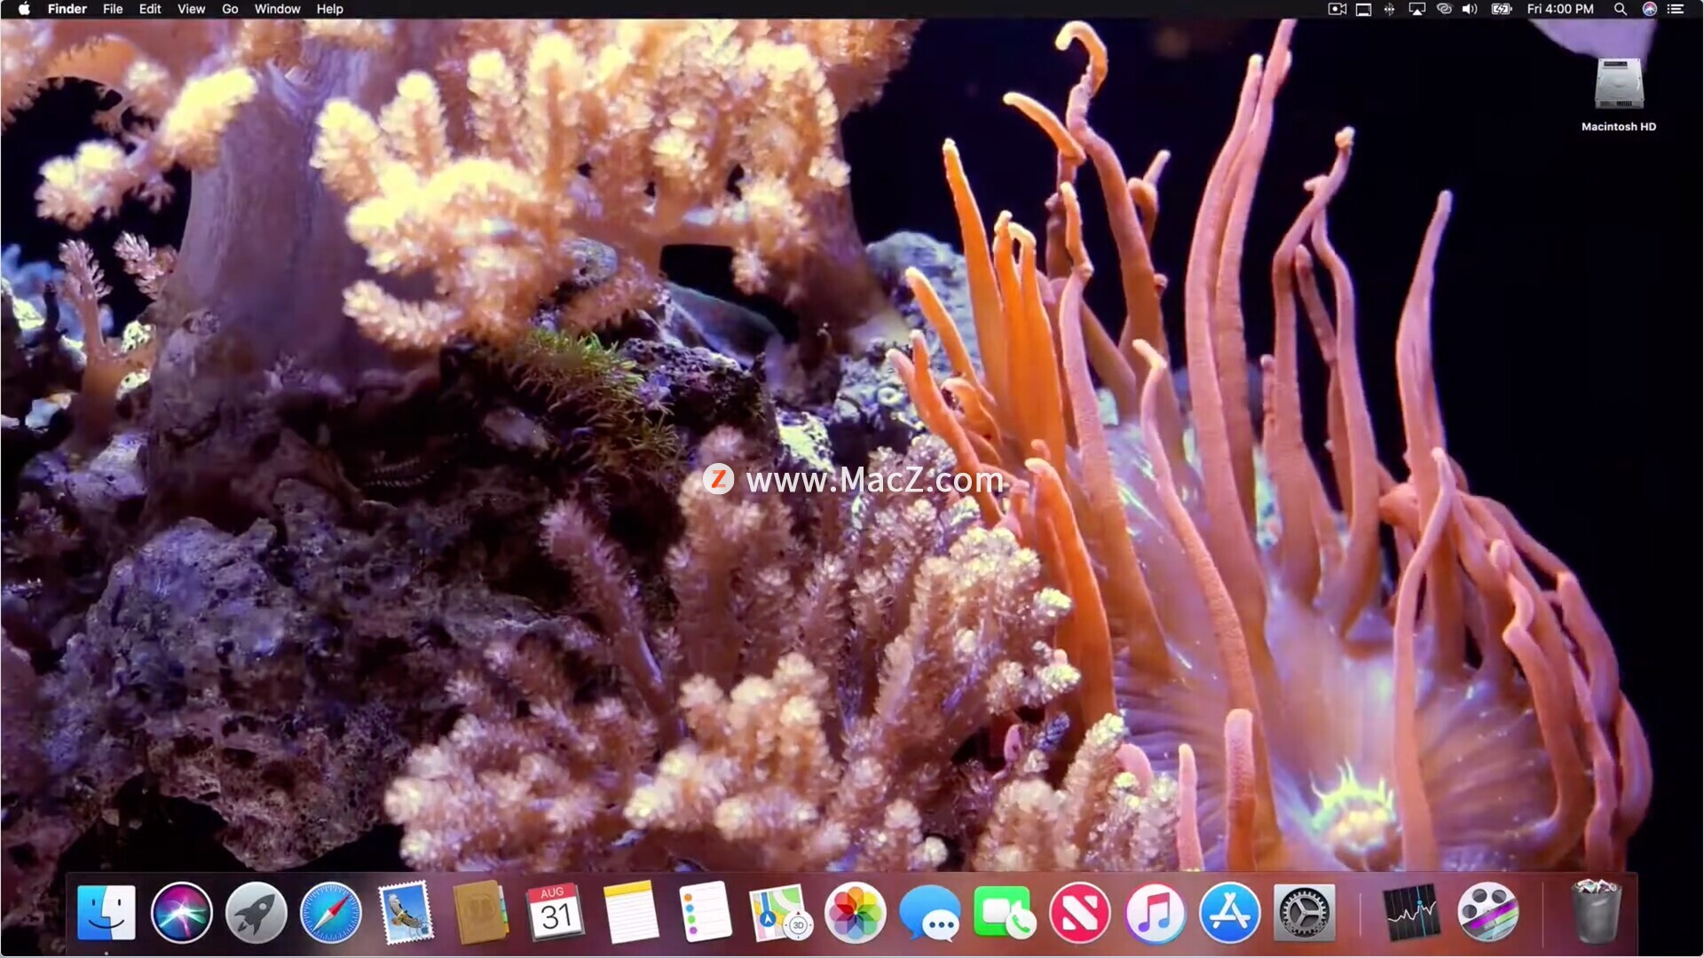This screenshot has width=1704, height=958.
Task: Open the News app icon
Action: coord(1079,913)
